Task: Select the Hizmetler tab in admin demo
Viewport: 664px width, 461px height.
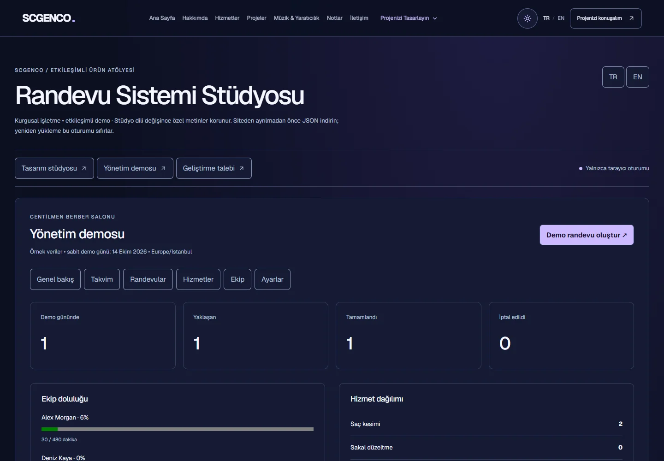Action: (198, 279)
